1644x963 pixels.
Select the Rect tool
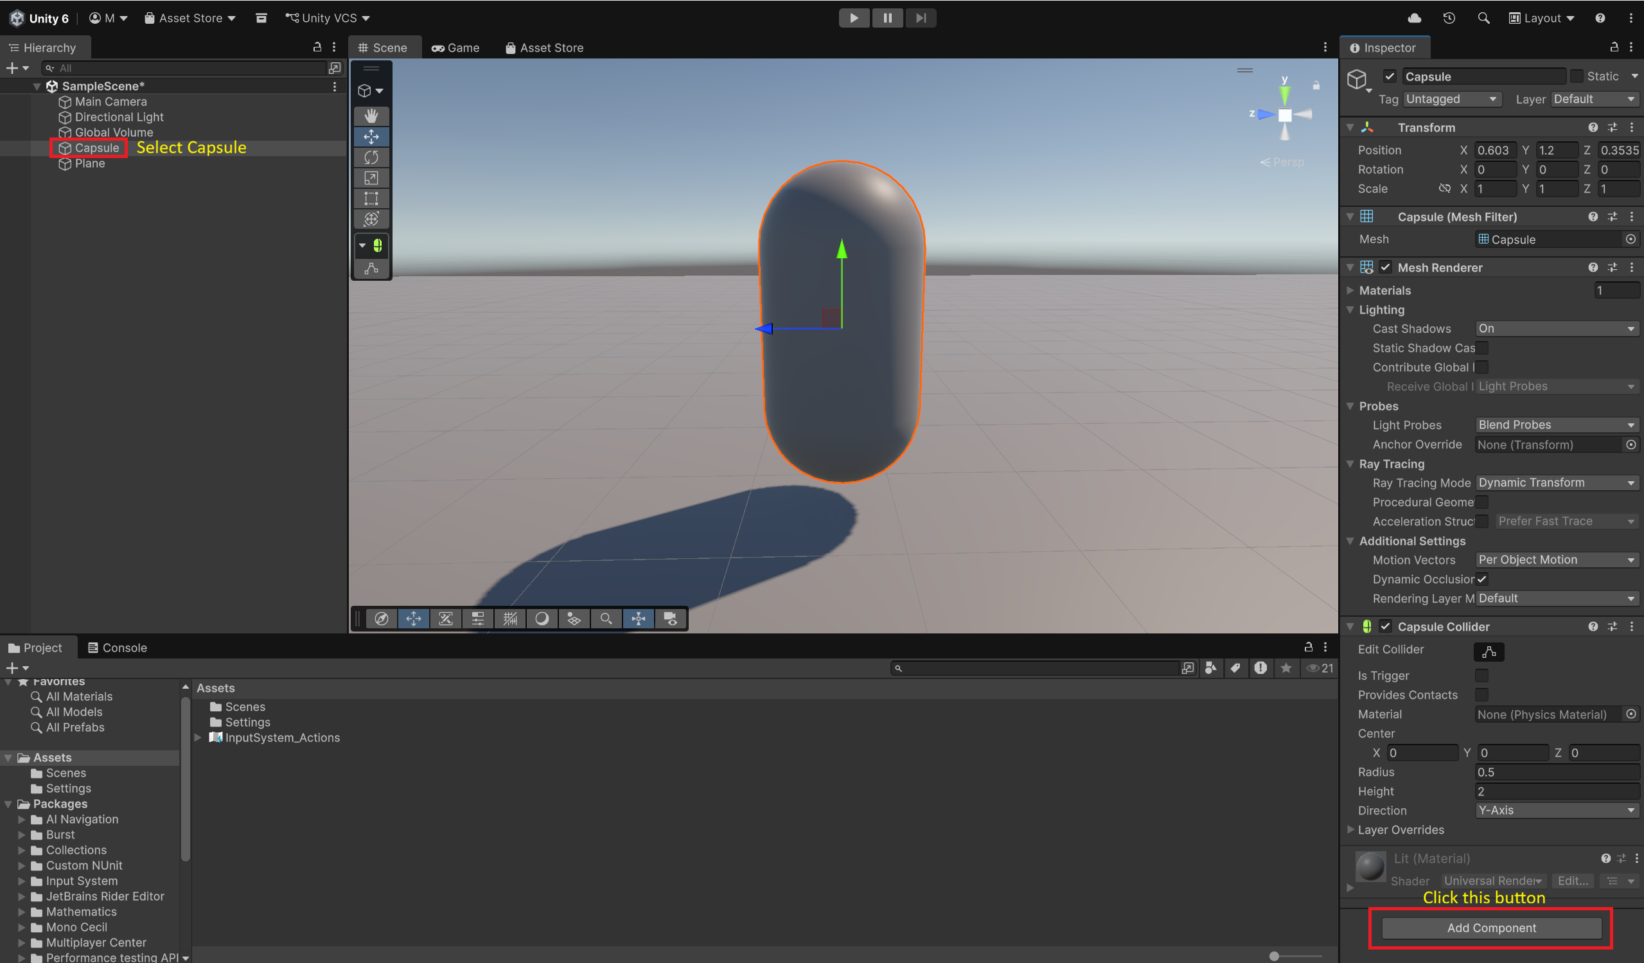tap(371, 199)
